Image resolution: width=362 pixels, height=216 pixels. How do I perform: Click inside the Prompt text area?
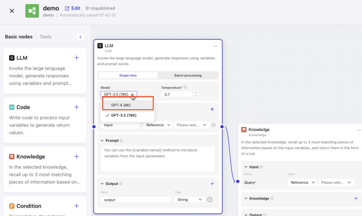(x=158, y=159)
